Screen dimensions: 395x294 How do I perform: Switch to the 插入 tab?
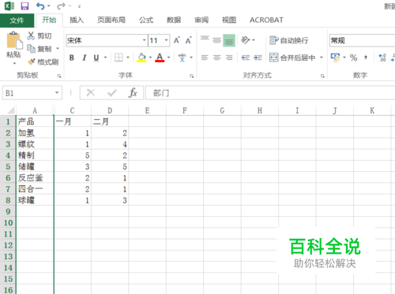(x=77, y=20)
